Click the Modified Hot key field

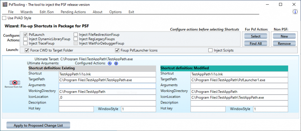pyautogui.click(x=208, y=109)
